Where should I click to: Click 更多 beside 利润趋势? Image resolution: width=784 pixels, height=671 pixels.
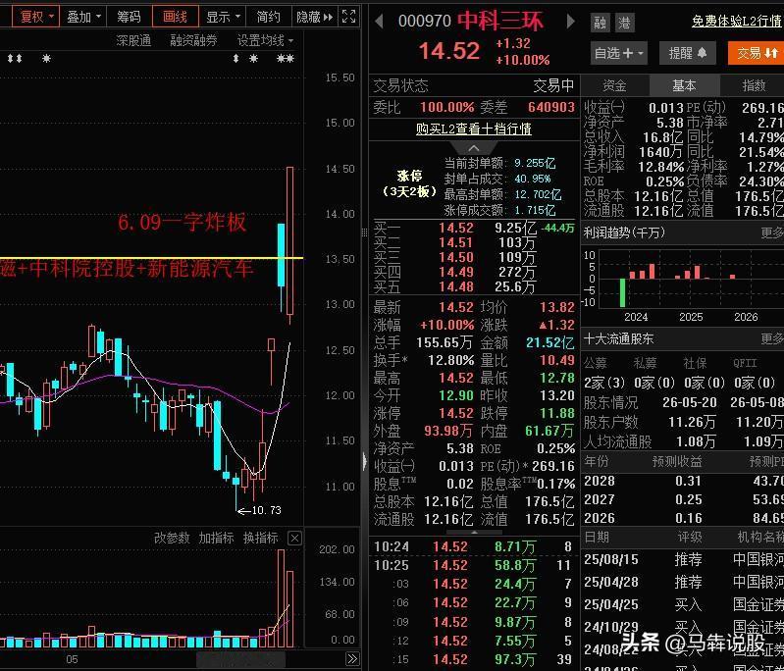click(772, 232)
